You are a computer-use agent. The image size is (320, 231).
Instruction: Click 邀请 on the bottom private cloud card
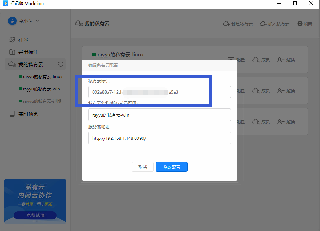coord(286,122)
